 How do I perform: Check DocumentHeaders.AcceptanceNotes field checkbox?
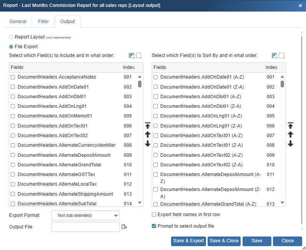tap(13, 77)
